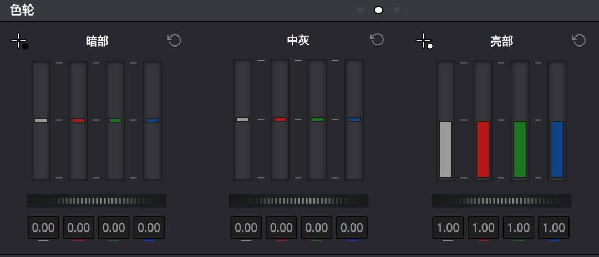Select the 中灰 luminance value field
Viewport: 599px width, 257px height.
246,228
